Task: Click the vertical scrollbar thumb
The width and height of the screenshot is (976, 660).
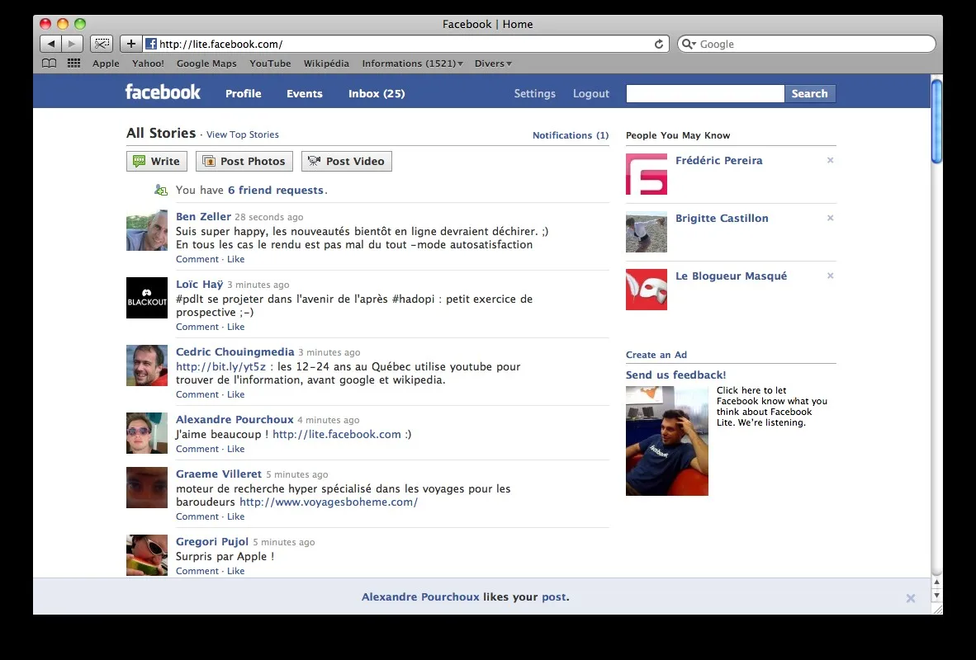Action: coord(936,121)
